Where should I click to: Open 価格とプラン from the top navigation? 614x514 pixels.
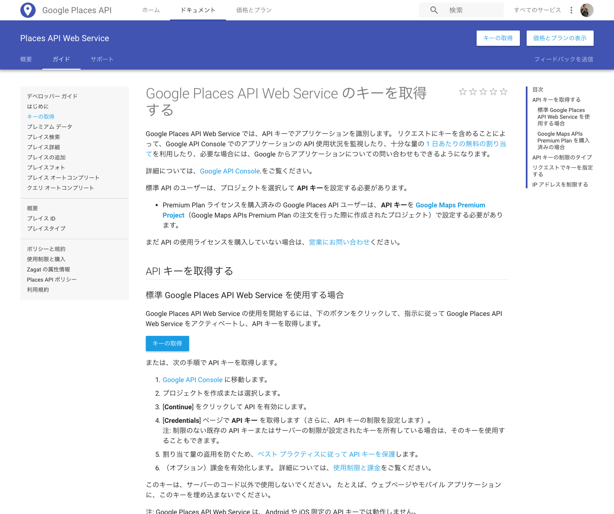pos(254,10)
